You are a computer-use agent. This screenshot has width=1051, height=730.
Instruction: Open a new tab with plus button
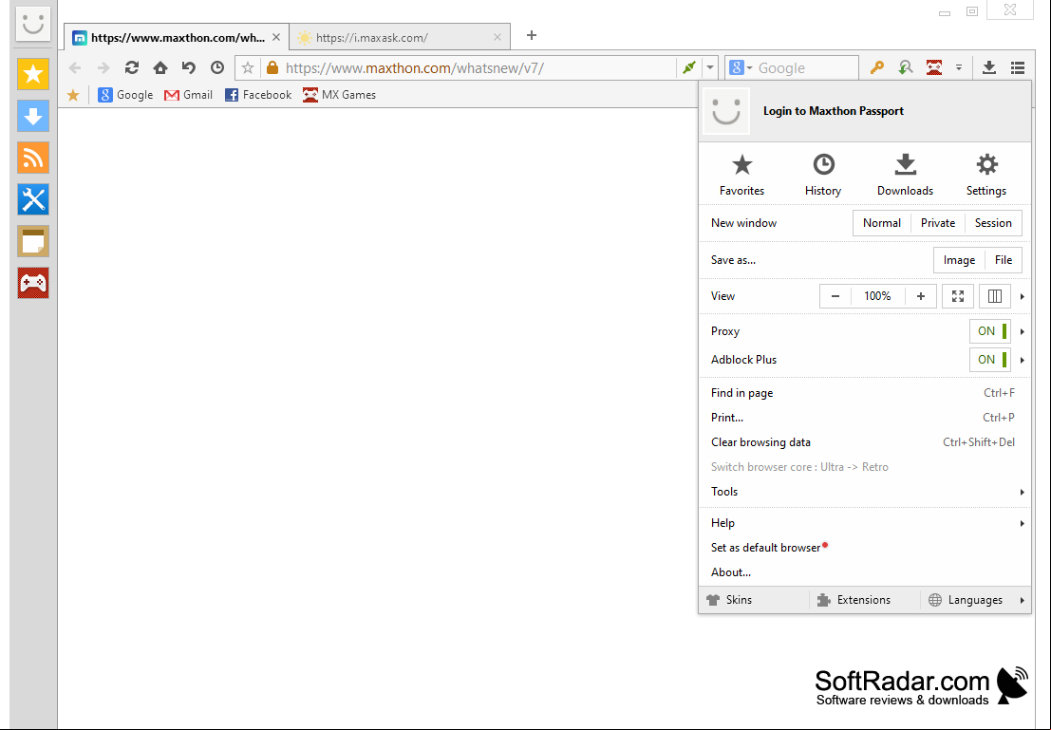tap(532, 35)
